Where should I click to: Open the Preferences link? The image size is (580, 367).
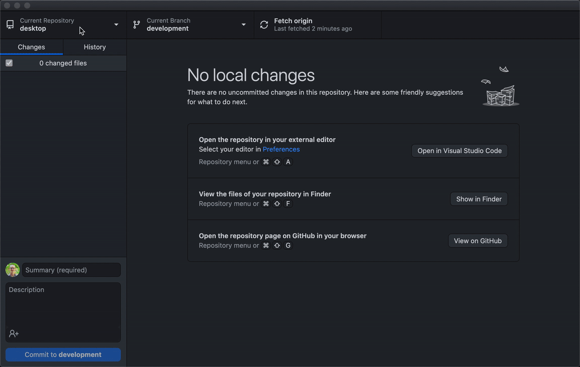coord(281,149)
